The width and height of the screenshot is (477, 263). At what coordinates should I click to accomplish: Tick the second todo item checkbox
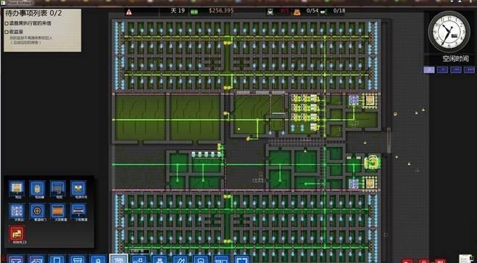tap(7, 32)
